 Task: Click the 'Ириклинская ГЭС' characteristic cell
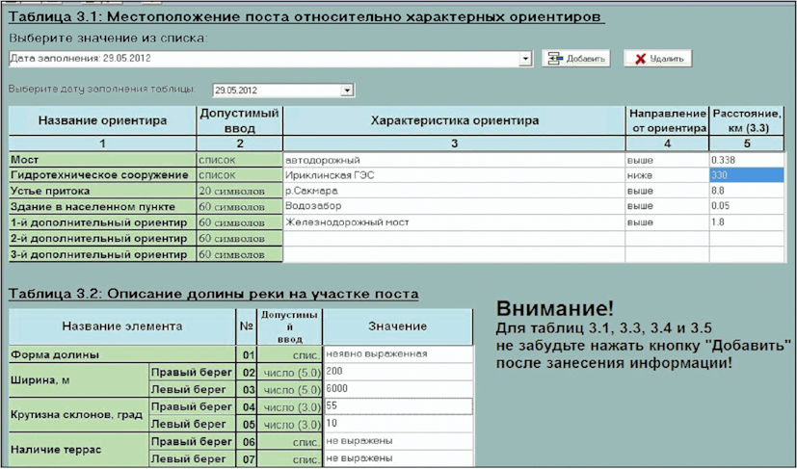point(454,175)
